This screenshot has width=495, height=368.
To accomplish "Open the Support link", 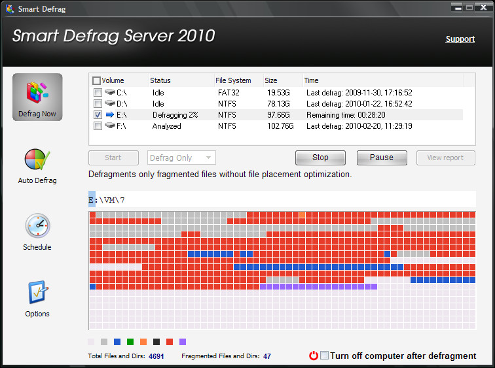I will [x=460, y=39].
